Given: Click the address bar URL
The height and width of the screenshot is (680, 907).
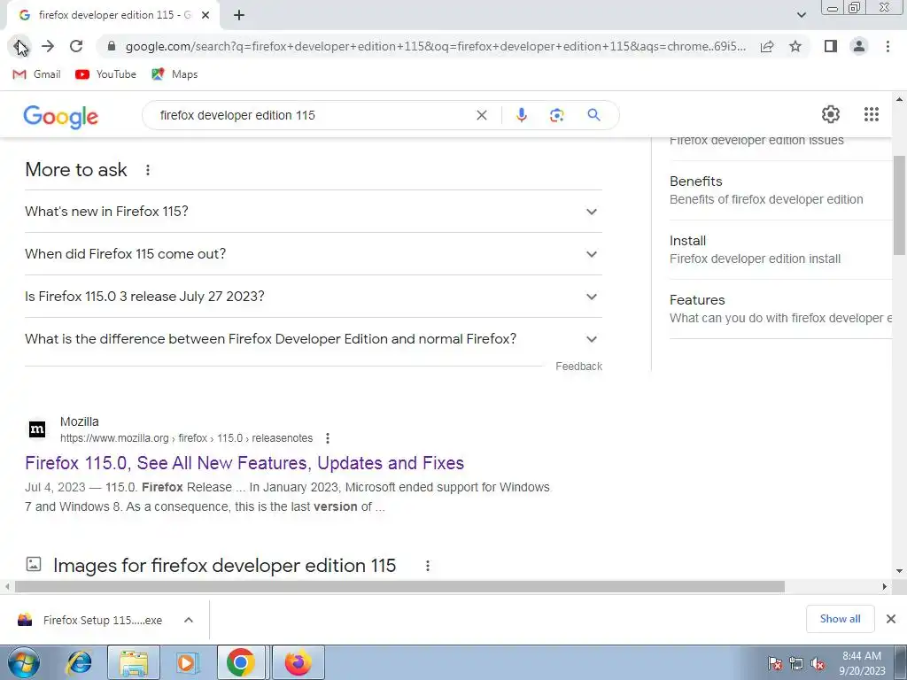Looking at the screenshot, I should (x=435, y=46).
